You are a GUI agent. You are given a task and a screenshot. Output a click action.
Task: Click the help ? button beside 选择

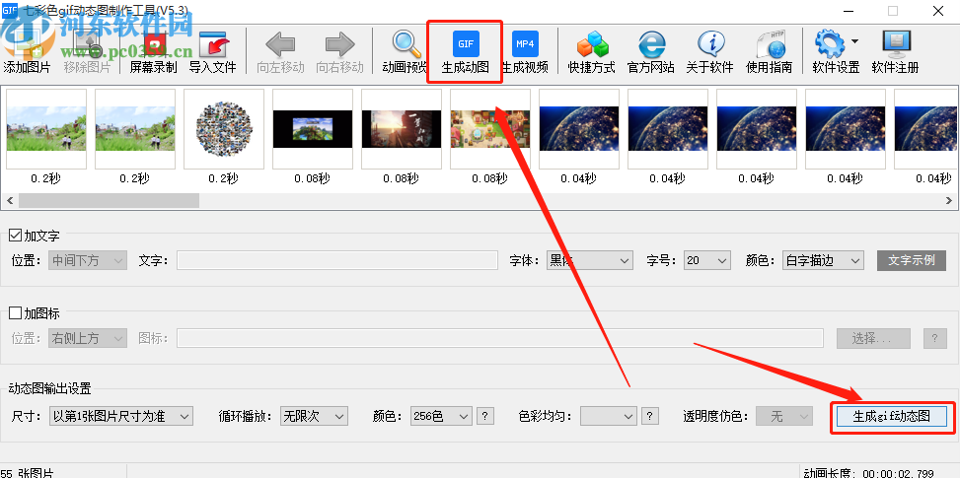pos(935,338)
